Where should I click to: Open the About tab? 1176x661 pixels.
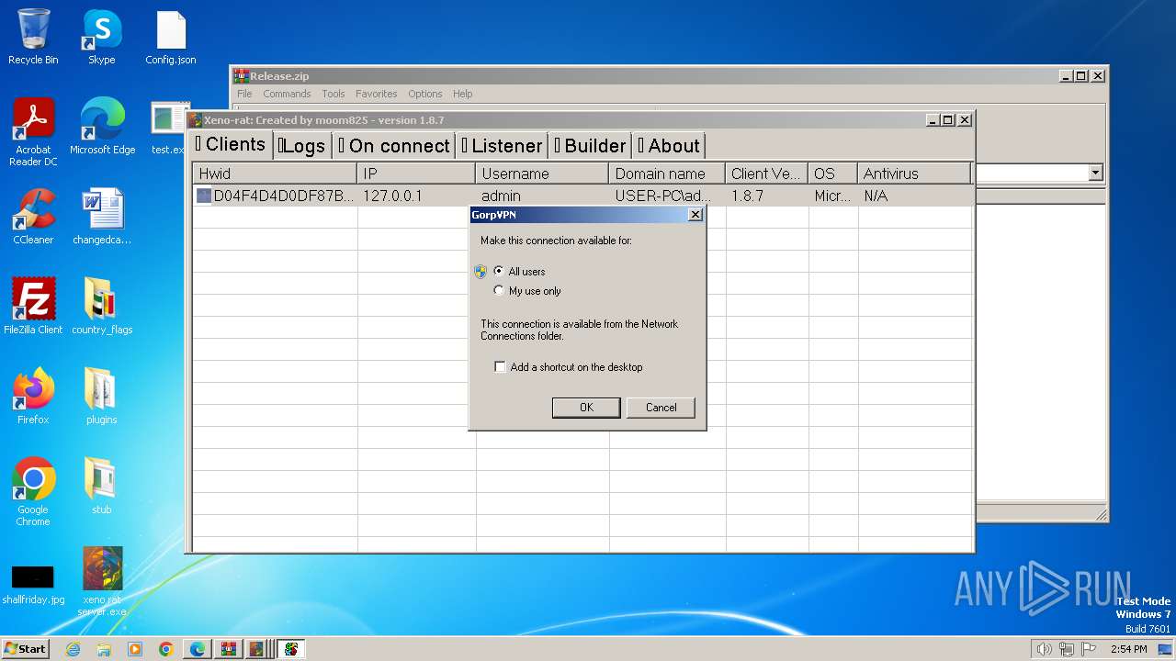click(x=669, y=146)
